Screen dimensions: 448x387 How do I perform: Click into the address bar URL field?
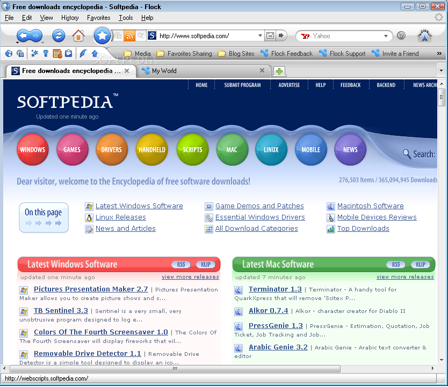coord(207,35)
